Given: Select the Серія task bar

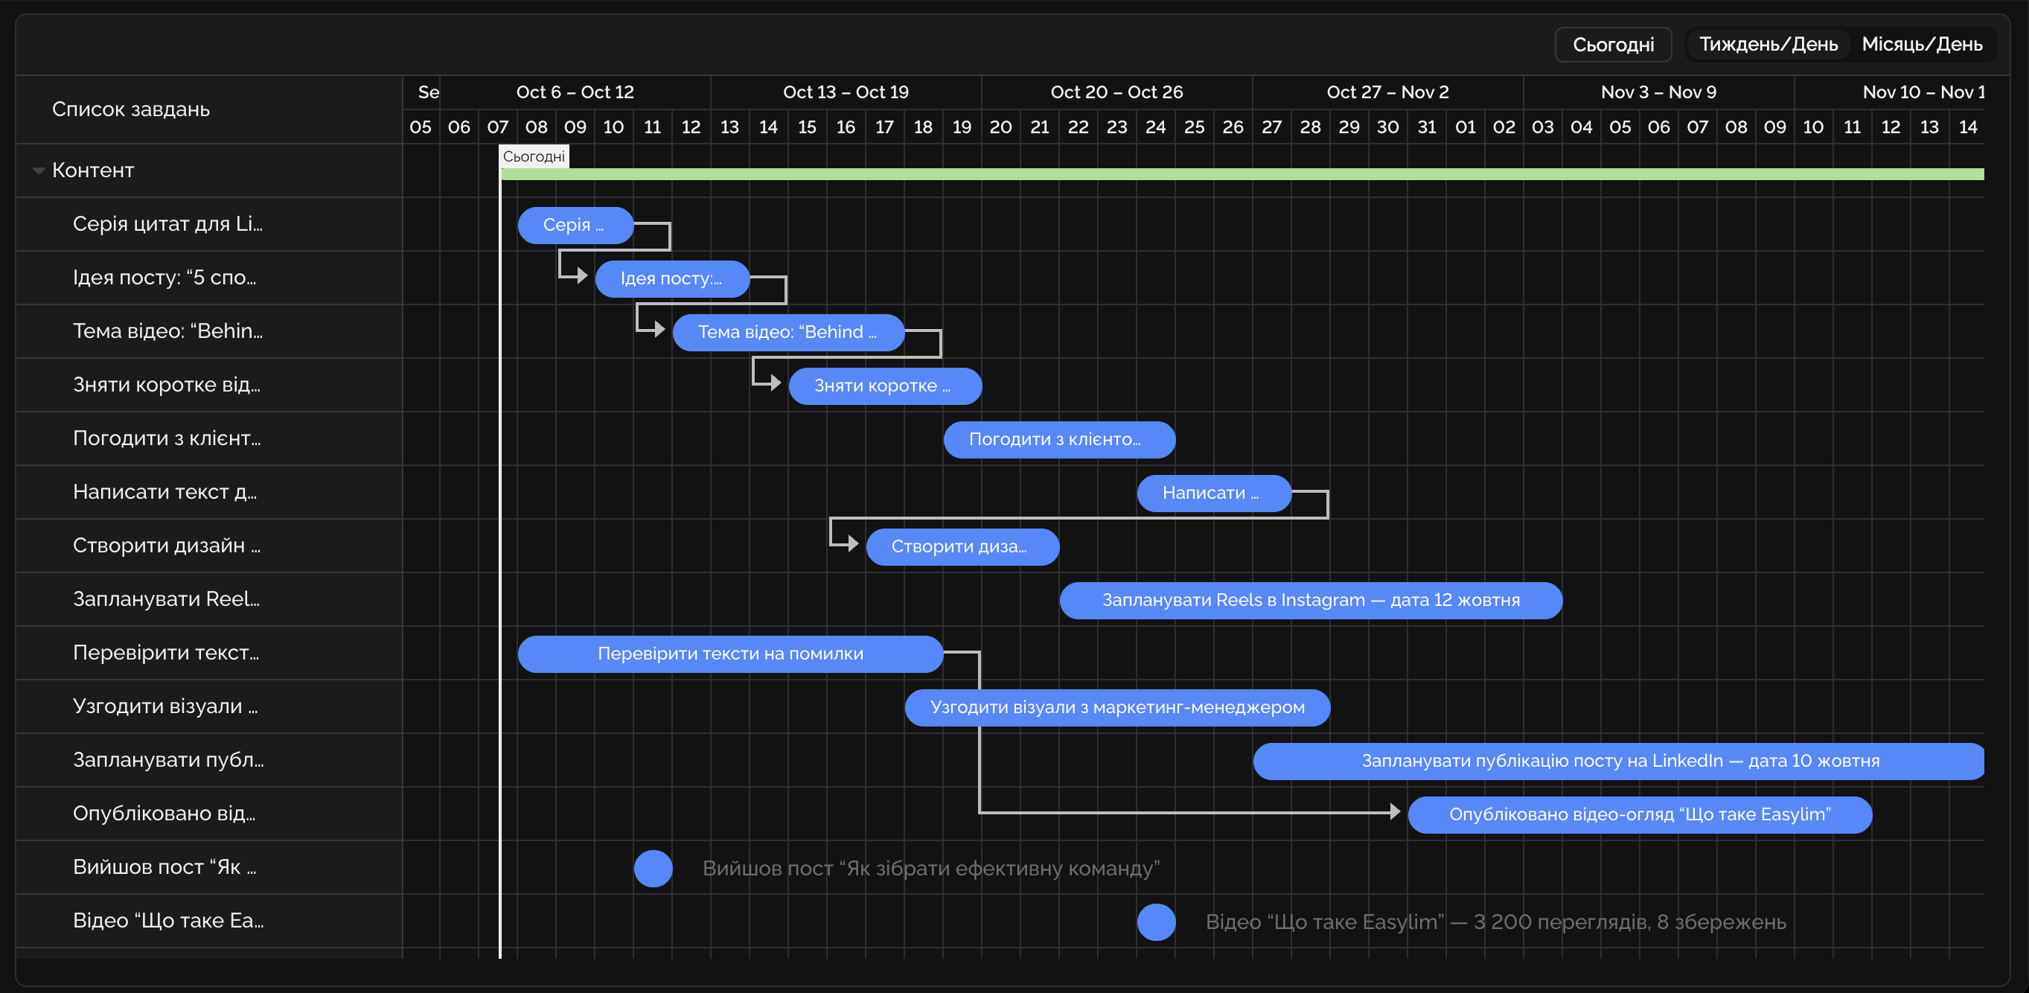Looking at the screenshot, I should click(575, 226).
